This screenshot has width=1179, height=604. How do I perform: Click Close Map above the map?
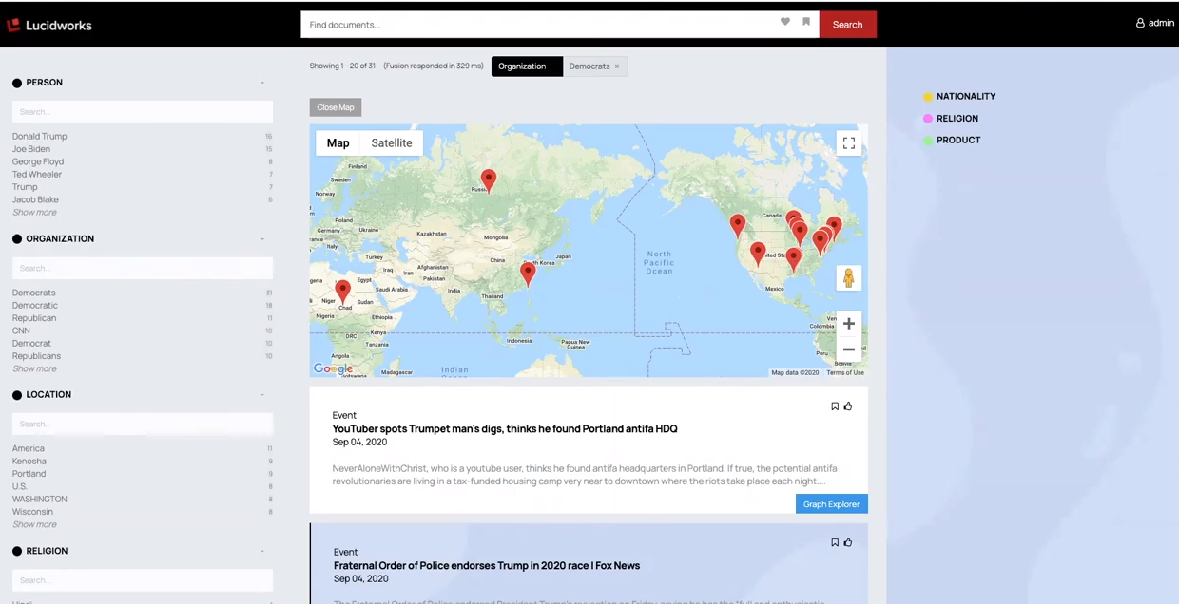pyautogui.click(x=335, y=106)
